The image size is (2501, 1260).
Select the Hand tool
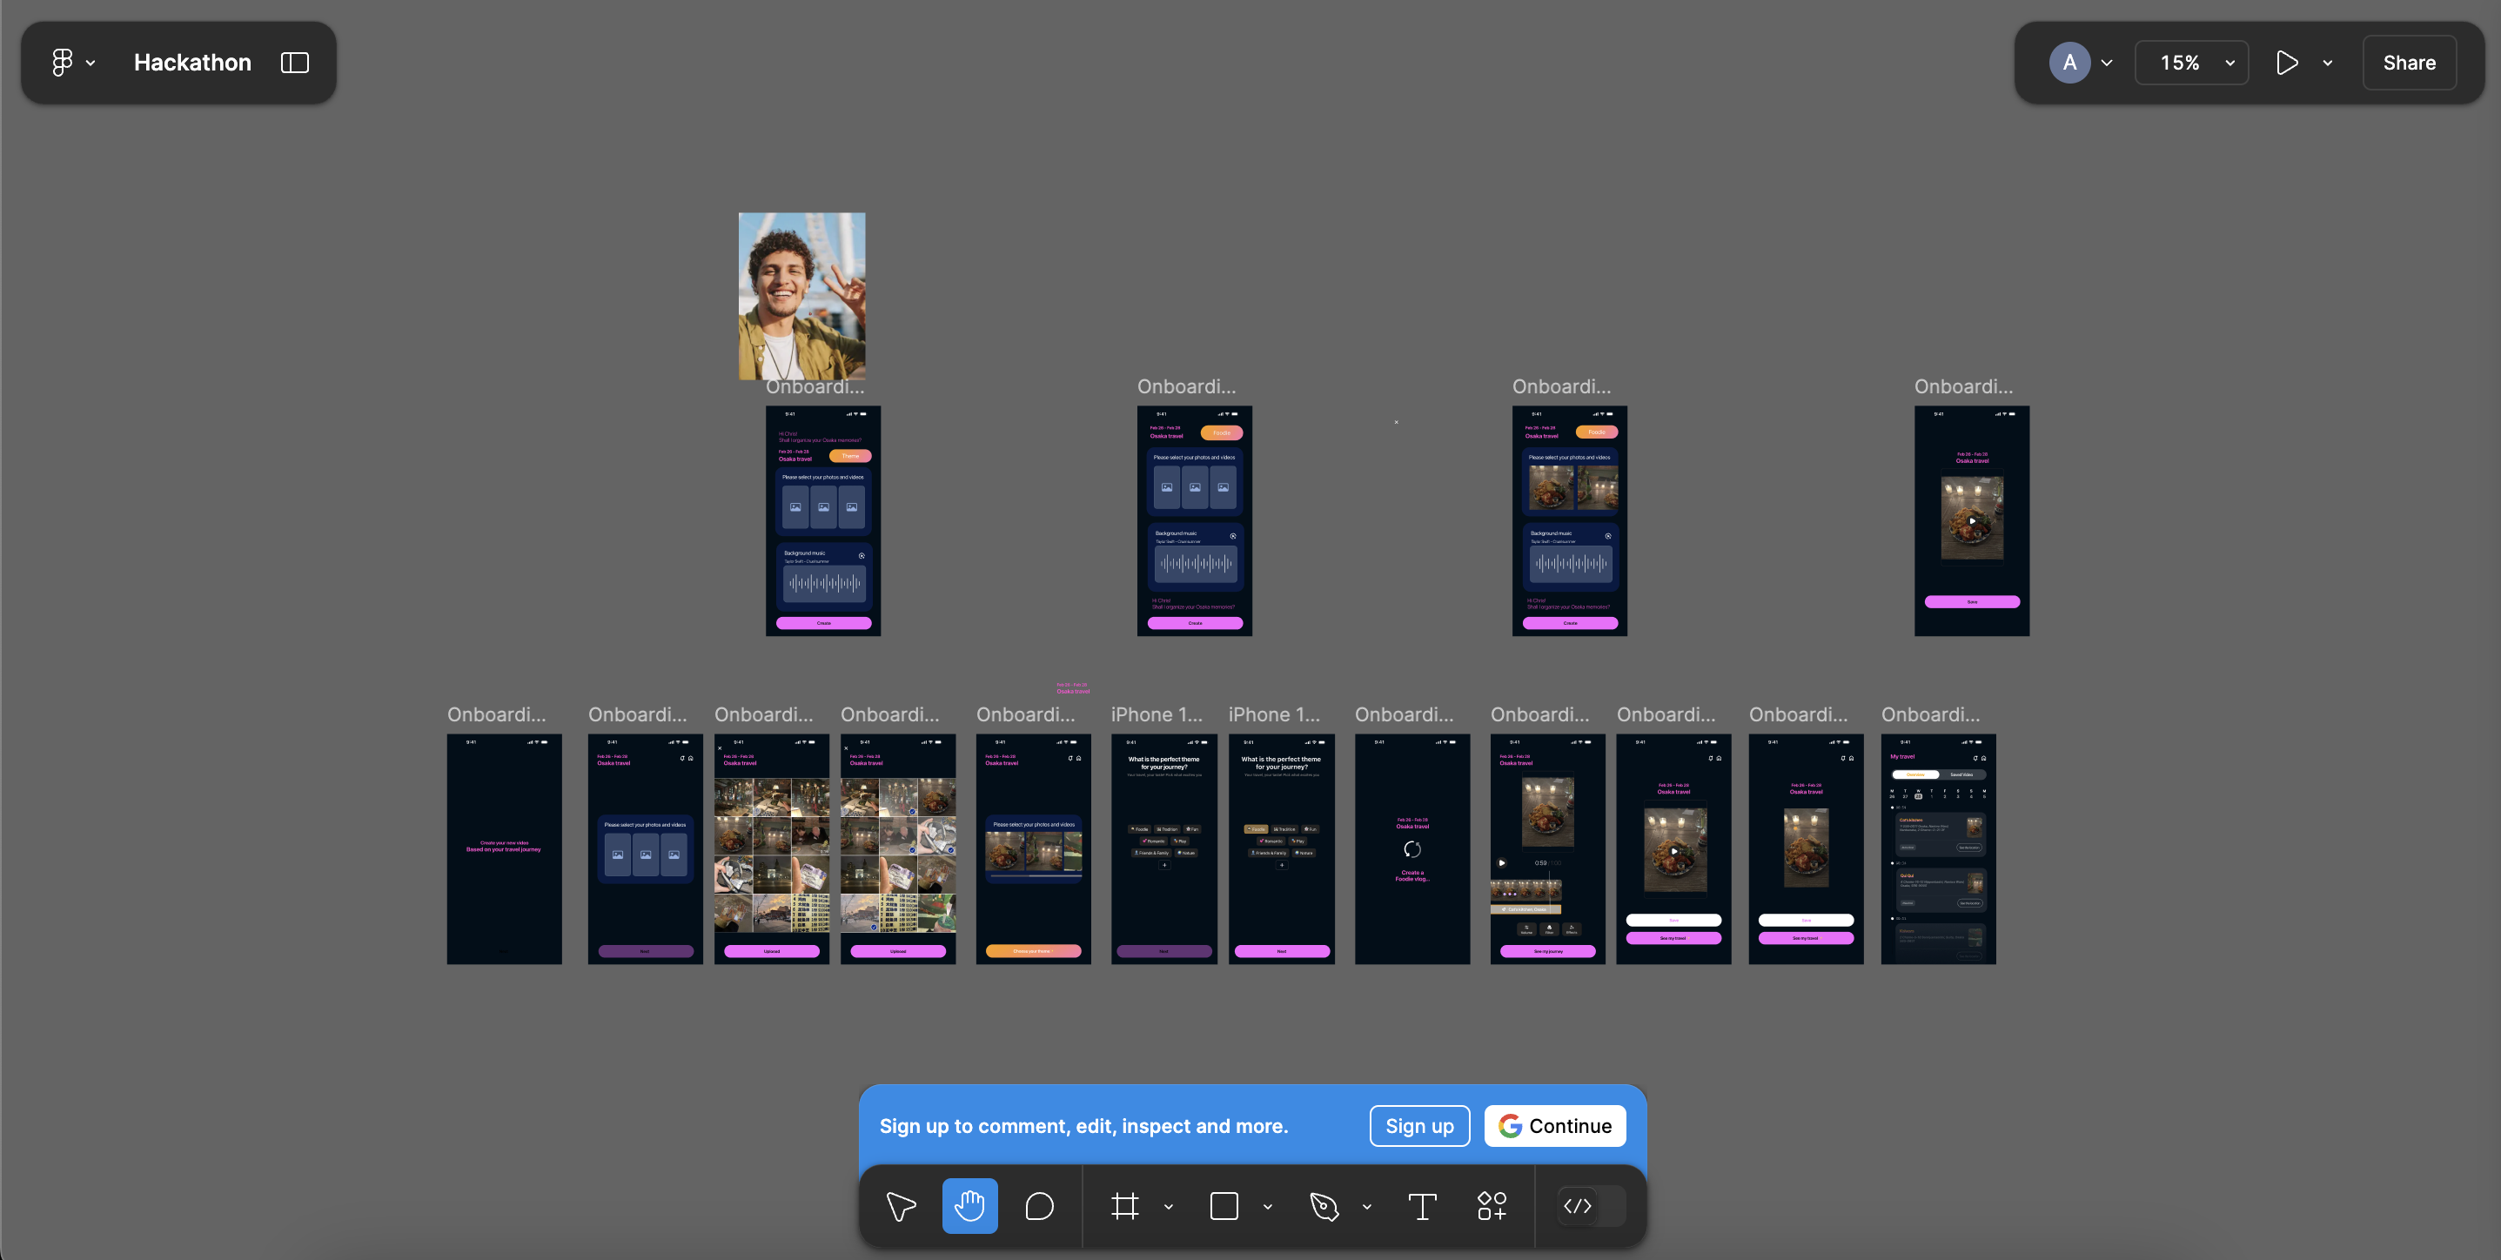(x=969, y=1207)
